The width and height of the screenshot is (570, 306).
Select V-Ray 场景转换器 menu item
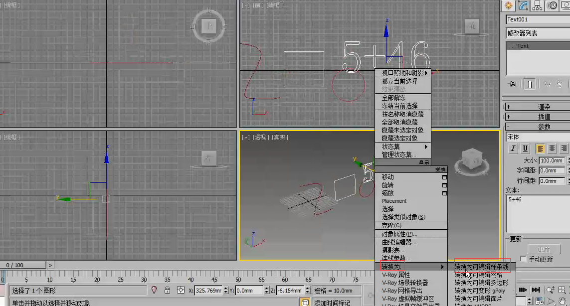pos(411,283)
